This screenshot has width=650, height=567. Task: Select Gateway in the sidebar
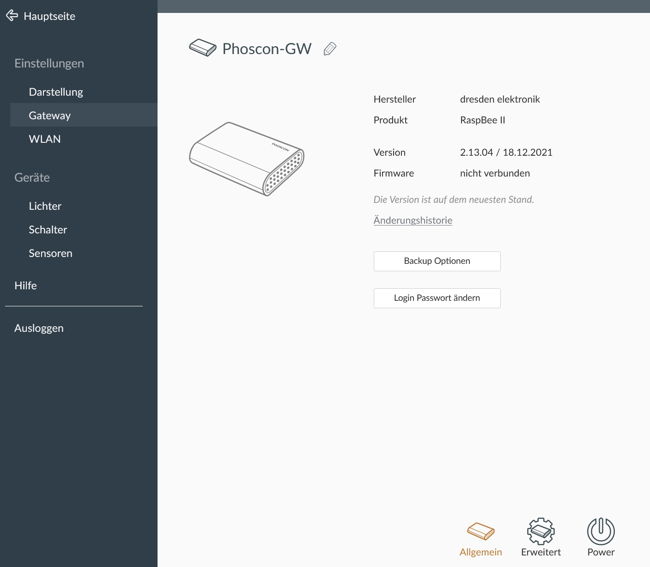click(x=50, y=116)
